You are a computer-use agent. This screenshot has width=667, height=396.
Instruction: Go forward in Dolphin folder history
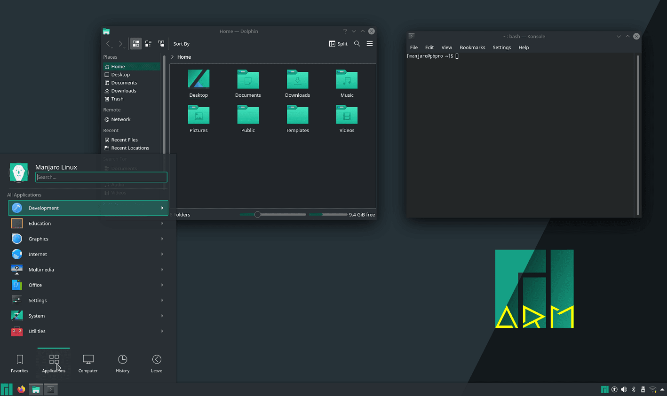point(121,44)
